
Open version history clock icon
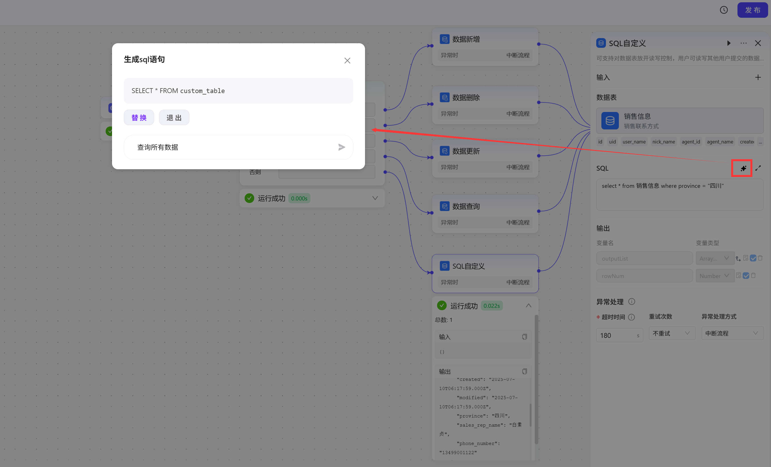point(723,10)
